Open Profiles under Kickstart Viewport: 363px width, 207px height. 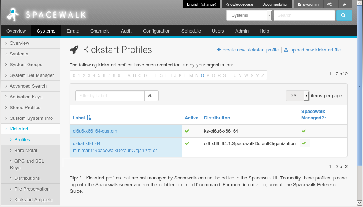30,140
